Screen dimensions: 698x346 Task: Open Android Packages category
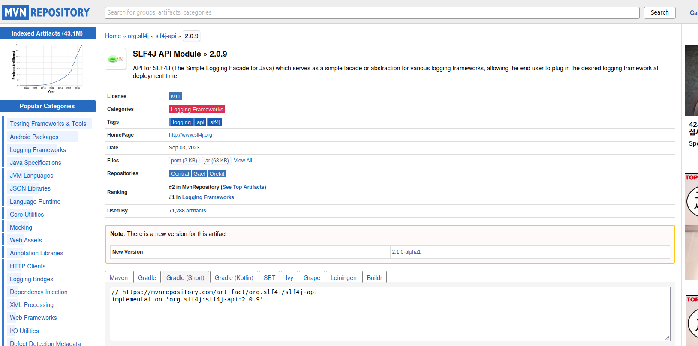coord(34,137)
